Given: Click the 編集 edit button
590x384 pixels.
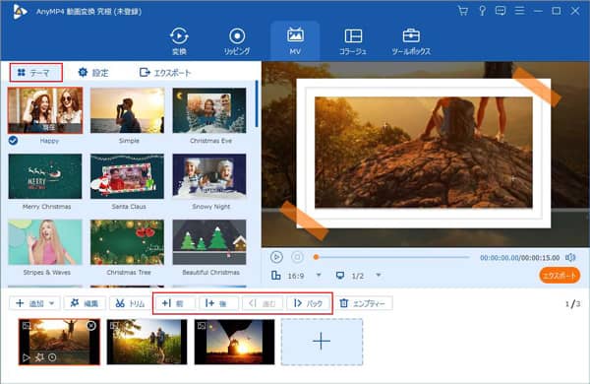Looking at the screenshot, I should click(x=85, y=303).
